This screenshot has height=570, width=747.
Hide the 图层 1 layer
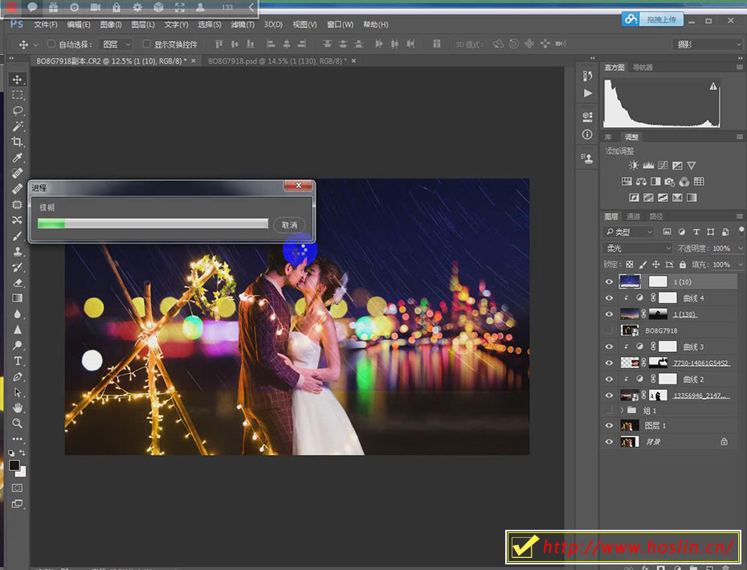(609, 425)
